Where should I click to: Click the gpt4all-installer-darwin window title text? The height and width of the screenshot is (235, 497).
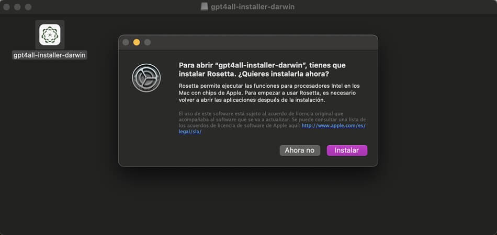[253, 7]
